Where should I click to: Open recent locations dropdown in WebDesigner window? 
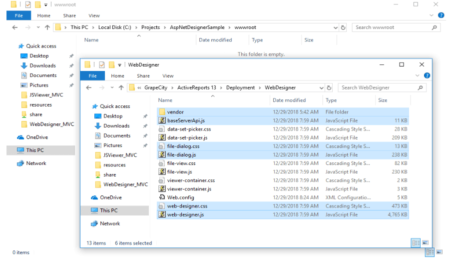pos(112,88)
